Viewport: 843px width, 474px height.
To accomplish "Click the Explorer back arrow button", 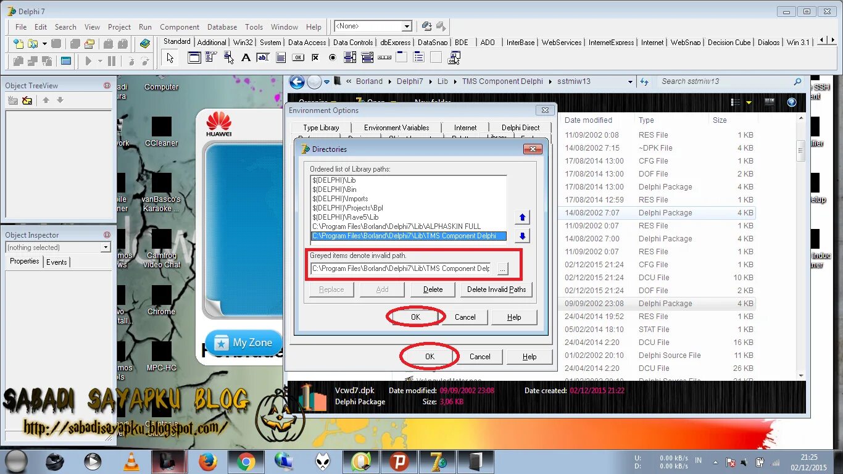I will click(297, 81).
